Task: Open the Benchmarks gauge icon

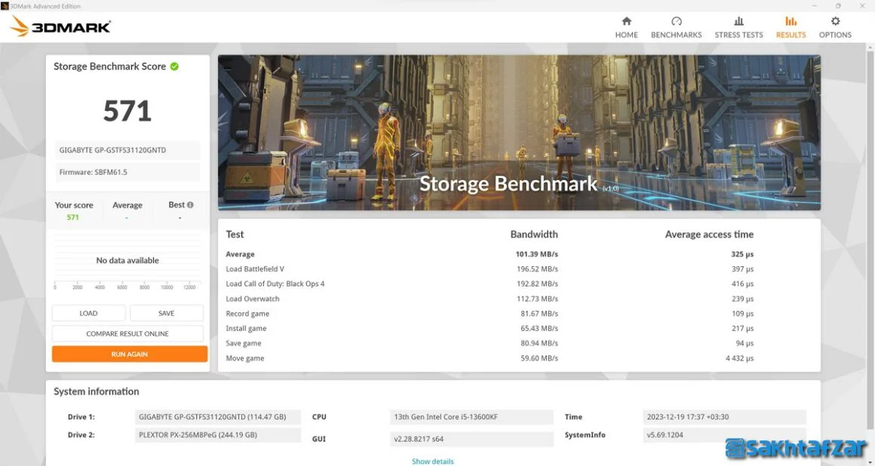Action: click(677, 21)
